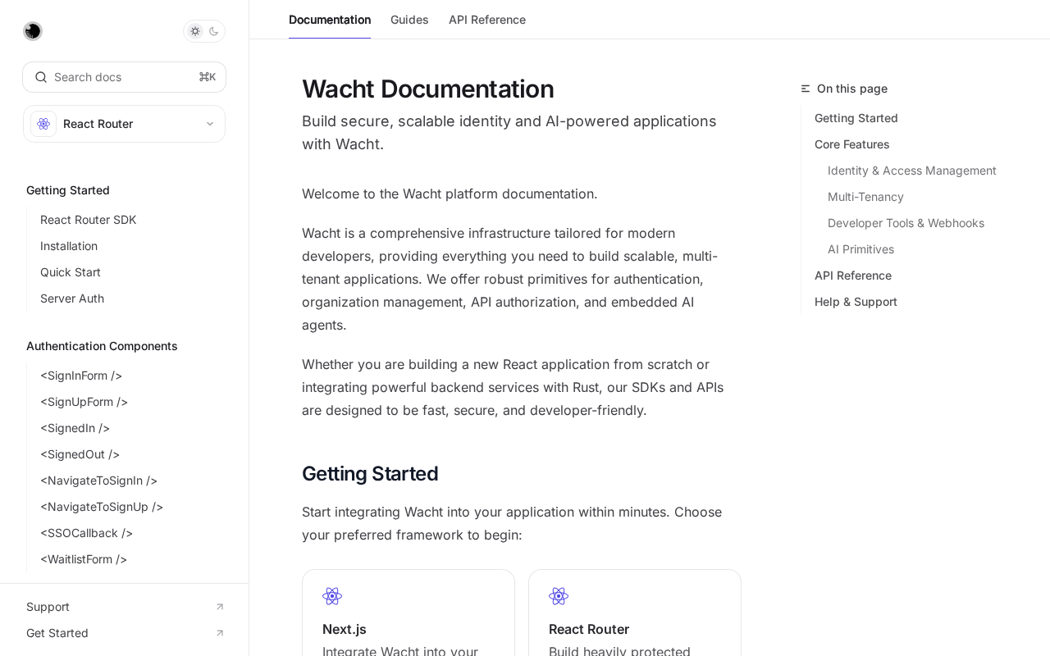Switch to the API Reference tab
The image size is (1050, 656).
(x=487, y=20)
